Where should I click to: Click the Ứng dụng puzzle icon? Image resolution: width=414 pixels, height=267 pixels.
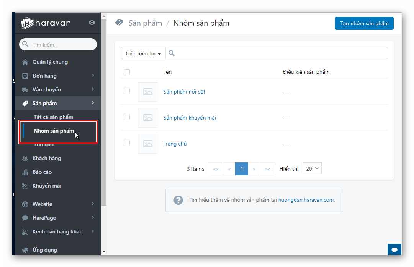[25, 250]
